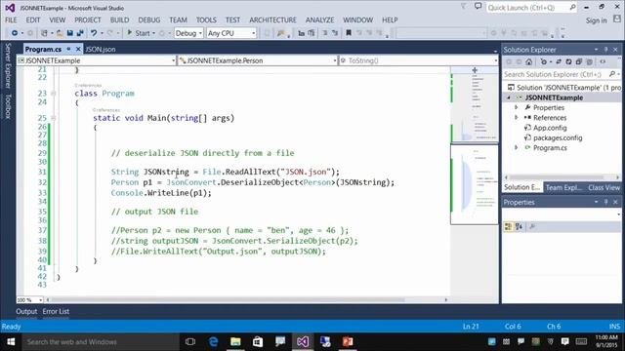Select App.config in Solution Explorer

550,128
